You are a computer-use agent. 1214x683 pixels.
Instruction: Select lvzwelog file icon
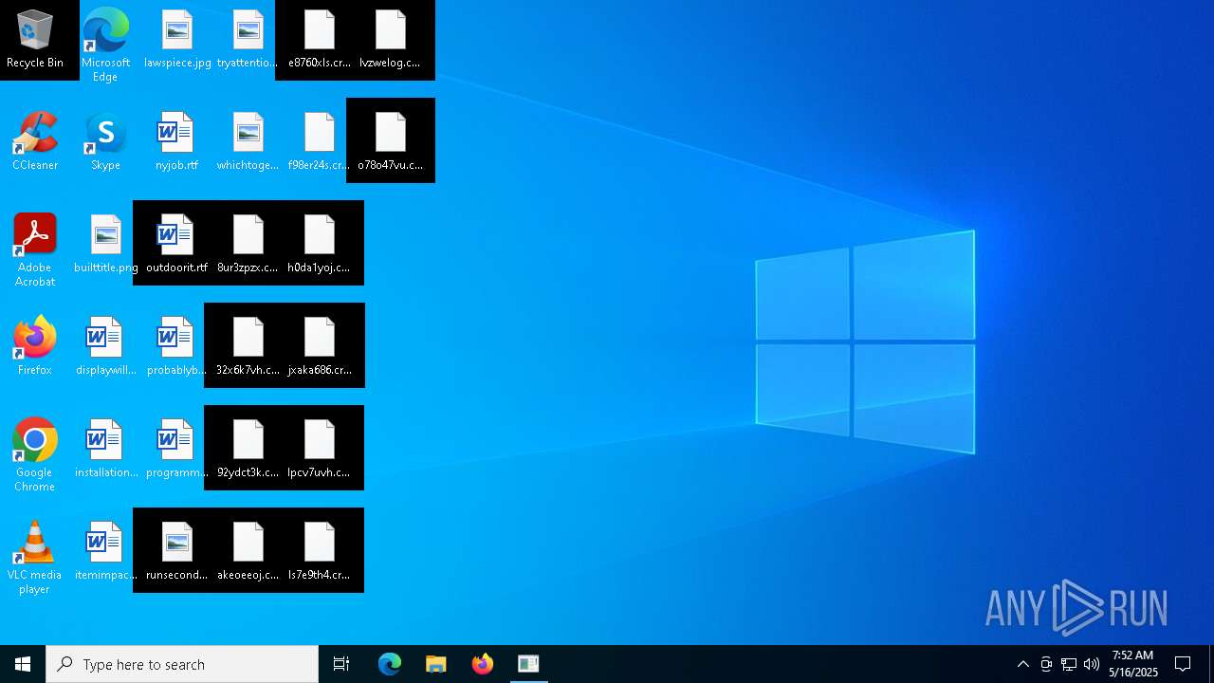[x=390, y=40]
